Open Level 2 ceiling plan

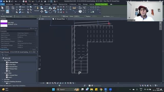(10, 77)
